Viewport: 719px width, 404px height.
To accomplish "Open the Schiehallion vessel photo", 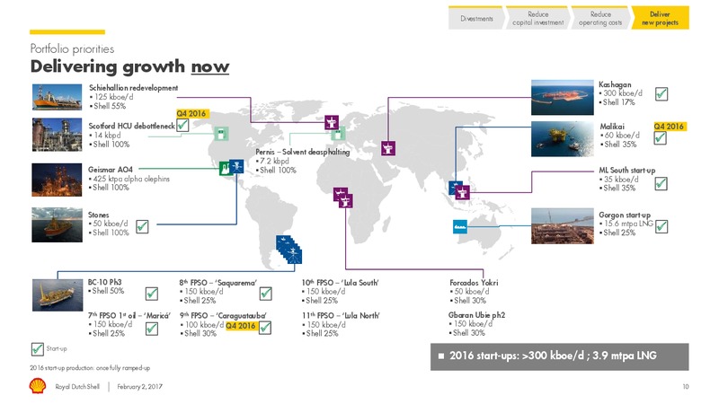I will pos(57,97).
